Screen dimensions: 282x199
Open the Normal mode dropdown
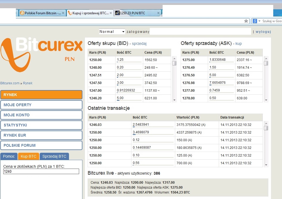[112, 32]
